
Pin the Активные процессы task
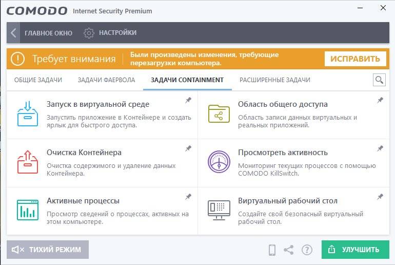click(x=188, y=197)
